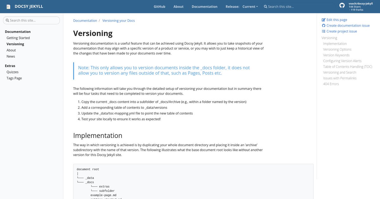This screenshot has height=199, width=380.
Task: Open the GitHub menu item in navbar
Action: pyautogui.click(x=160, y=7)
